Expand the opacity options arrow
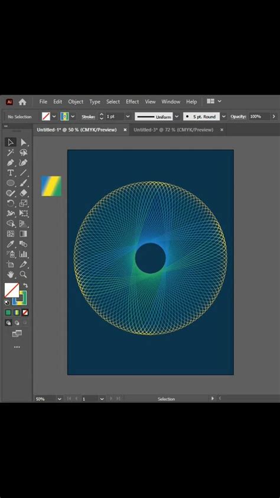 274,117
